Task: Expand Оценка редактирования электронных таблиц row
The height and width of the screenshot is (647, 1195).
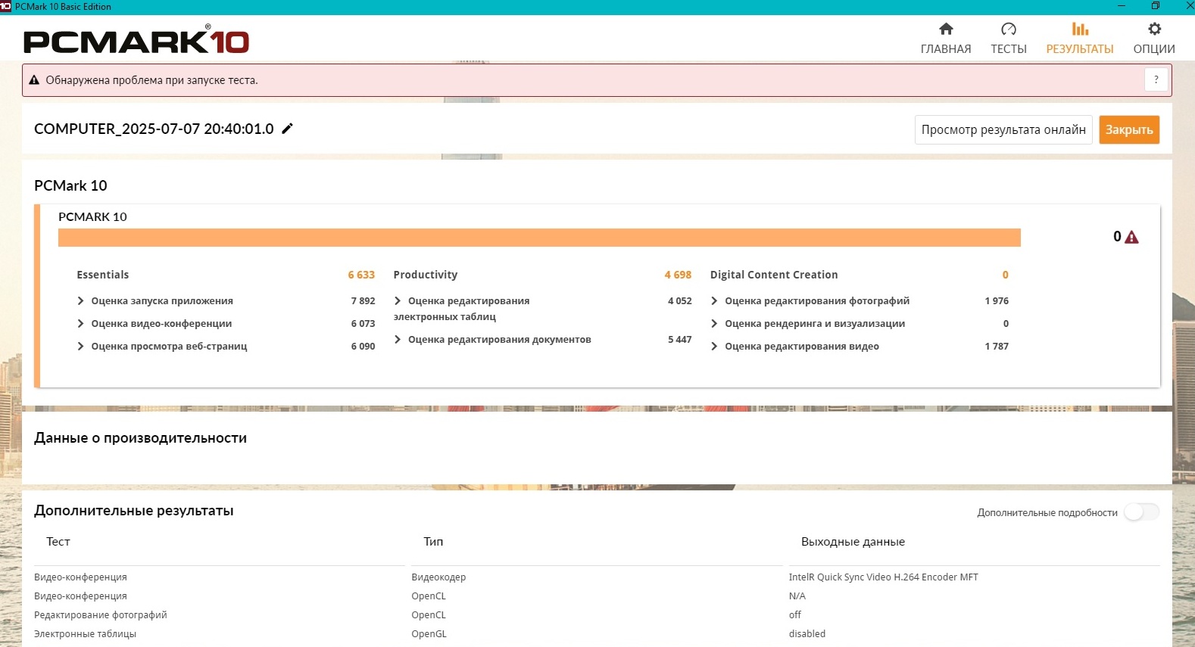Action: pos(398,301)
